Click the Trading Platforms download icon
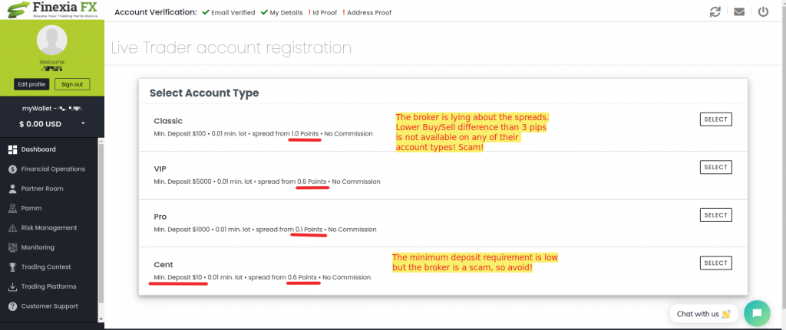786x330 pixels. pyautogui.click(x=13, y=286)
